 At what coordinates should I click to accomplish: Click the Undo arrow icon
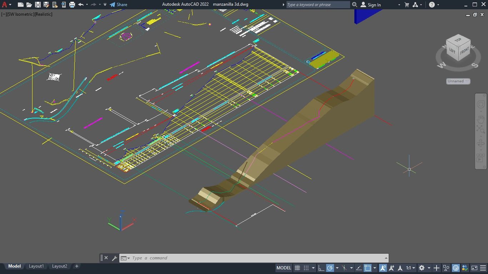[x=81, y=5]
